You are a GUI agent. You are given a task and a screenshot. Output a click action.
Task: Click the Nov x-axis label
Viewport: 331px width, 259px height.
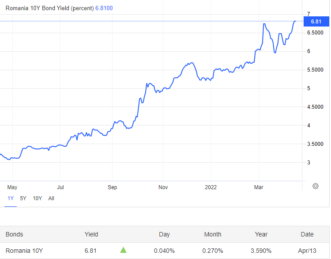[x=163, y=187]
